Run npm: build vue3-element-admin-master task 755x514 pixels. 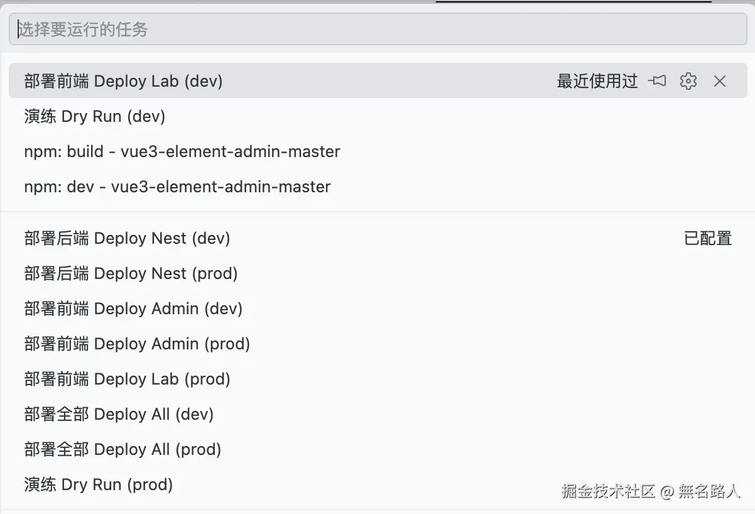pos(182,151)
